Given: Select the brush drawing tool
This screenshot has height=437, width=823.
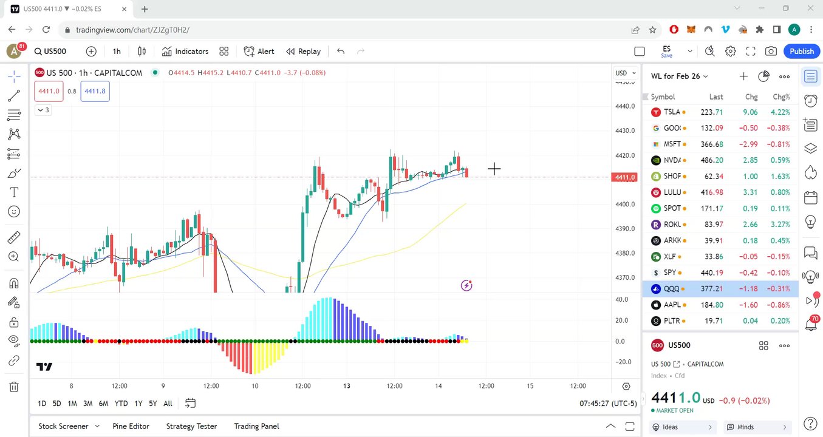Looking at the screenshot, I should point(14,173).
